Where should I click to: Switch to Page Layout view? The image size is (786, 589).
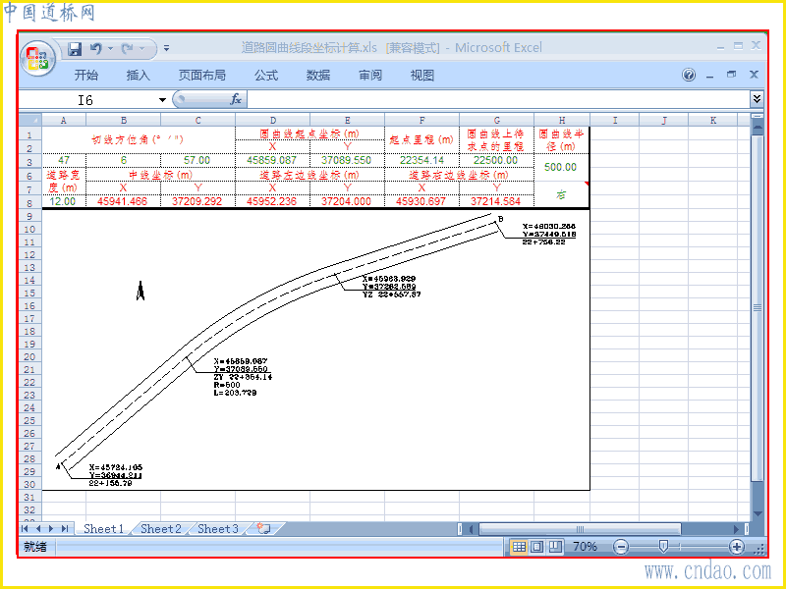pyautogui.click(x=536, y=547)
